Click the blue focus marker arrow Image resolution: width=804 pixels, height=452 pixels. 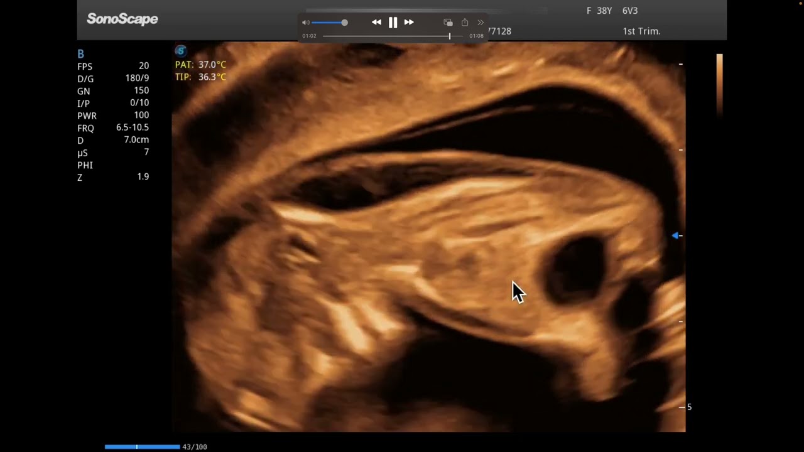pyautogui.click(x=675, y=235)
